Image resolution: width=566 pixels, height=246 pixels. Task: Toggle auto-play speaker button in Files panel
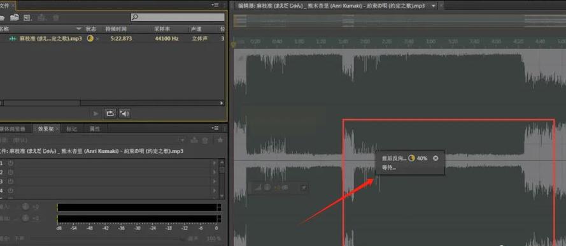124,114
